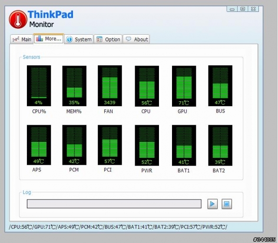Click the BAT1 gauge at 41°C

point(184,145)
